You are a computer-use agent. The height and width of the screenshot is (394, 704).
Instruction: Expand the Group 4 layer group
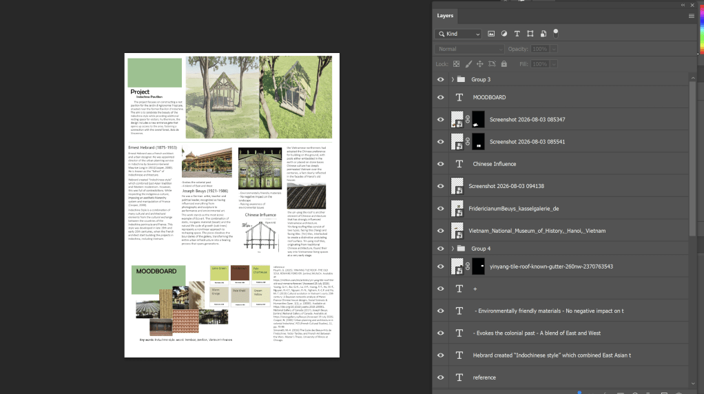click(x=453, y=249)
